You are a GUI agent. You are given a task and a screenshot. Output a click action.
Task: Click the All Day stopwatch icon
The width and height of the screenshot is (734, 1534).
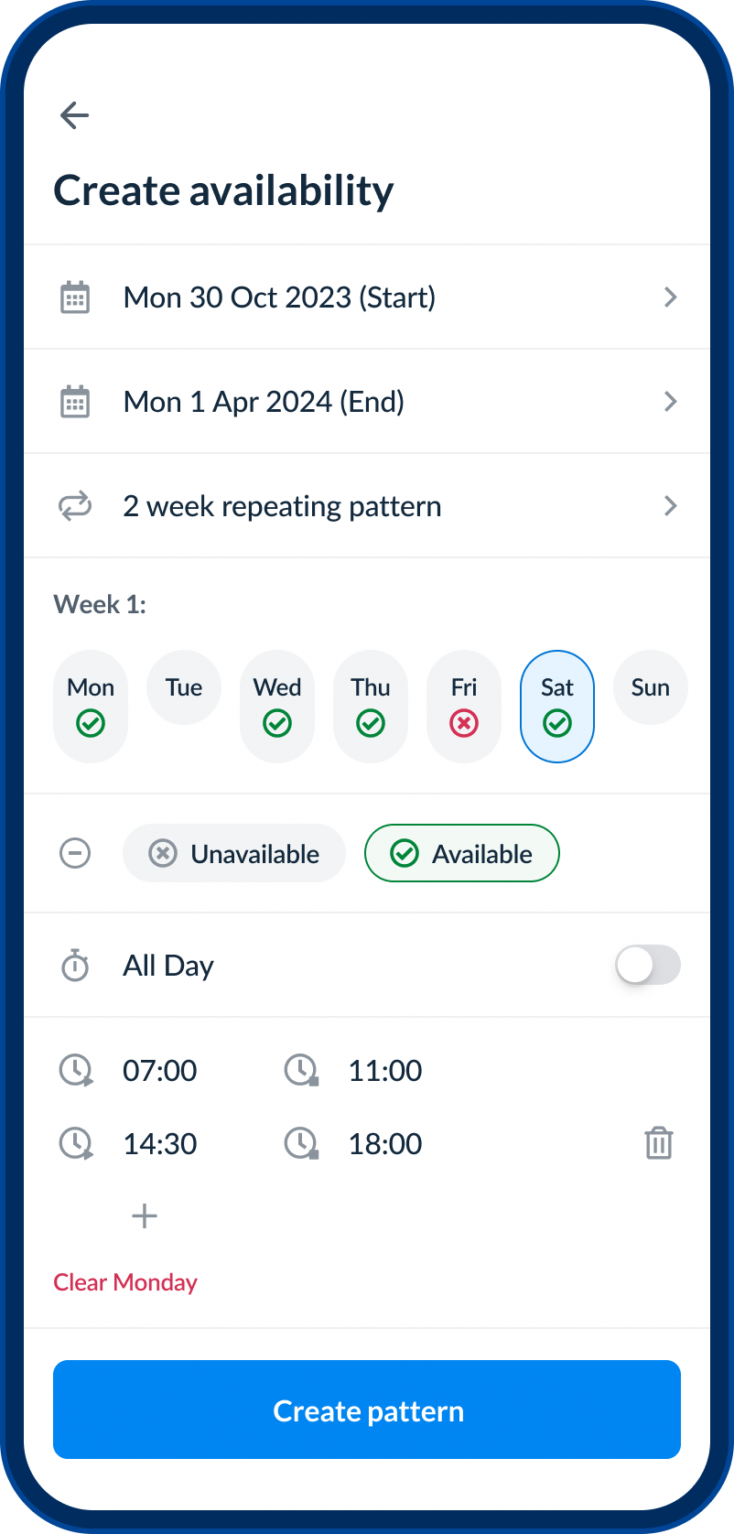click(x=75, y=966)
